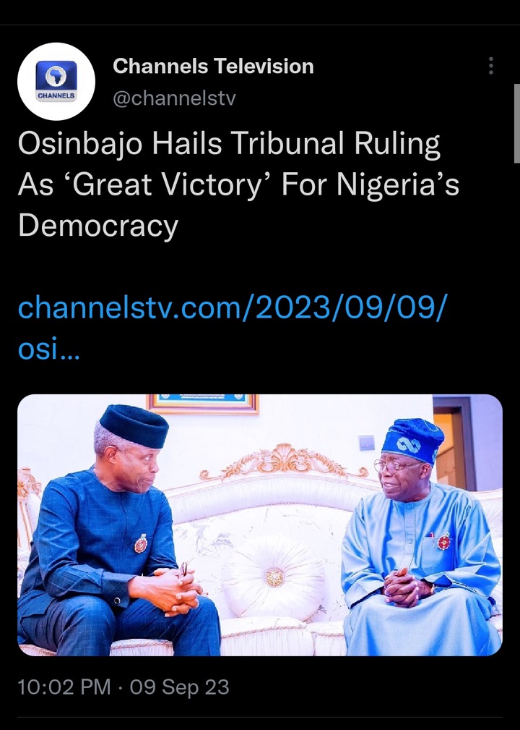Screen dimensions: 520x730
Task: Click the ornate gold sofa crest in photo
Action: (284, 462)
